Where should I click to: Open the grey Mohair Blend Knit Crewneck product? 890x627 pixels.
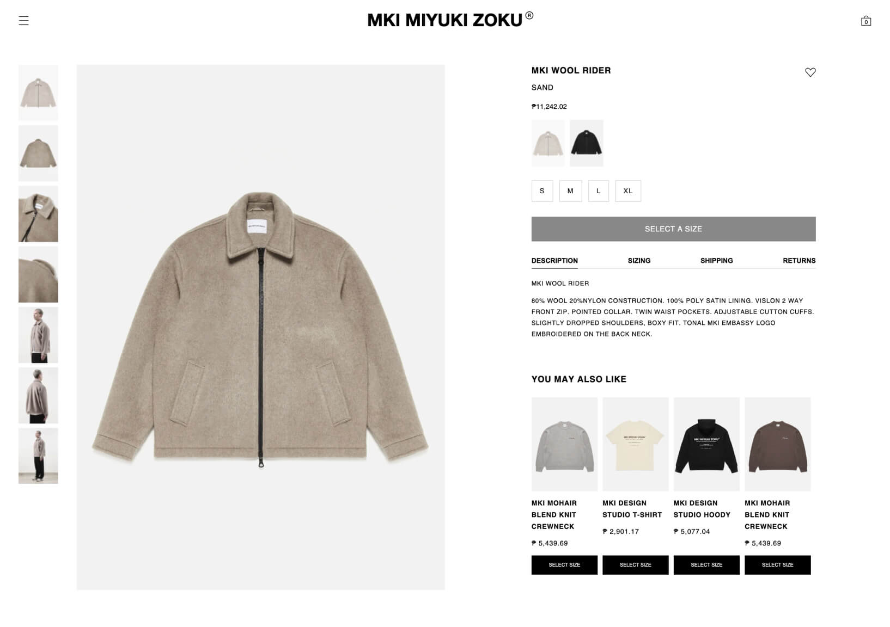(564, 444)
